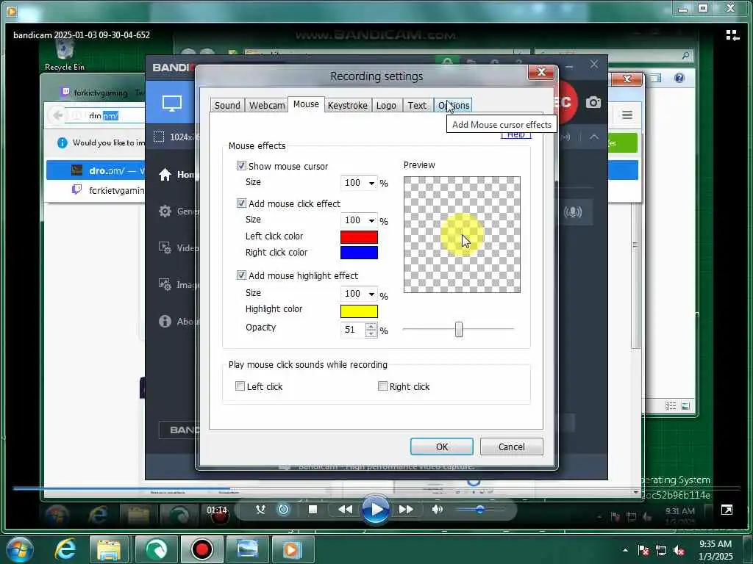Open the Text tab

coord(417,106)
